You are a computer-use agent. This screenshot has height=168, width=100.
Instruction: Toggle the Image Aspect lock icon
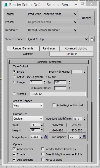tap(45, 137)
